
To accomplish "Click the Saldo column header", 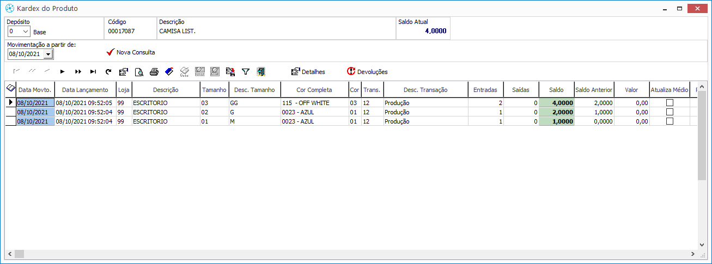I will (x=556, y=90).
